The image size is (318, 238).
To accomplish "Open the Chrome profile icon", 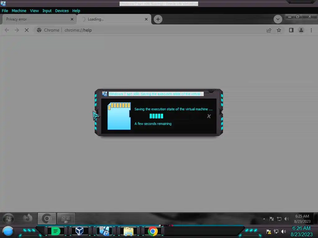I will pos(301,30).
